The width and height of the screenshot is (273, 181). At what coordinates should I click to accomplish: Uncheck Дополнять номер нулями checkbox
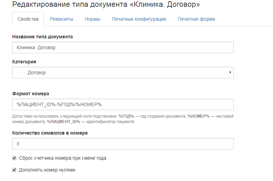(14, 170)
